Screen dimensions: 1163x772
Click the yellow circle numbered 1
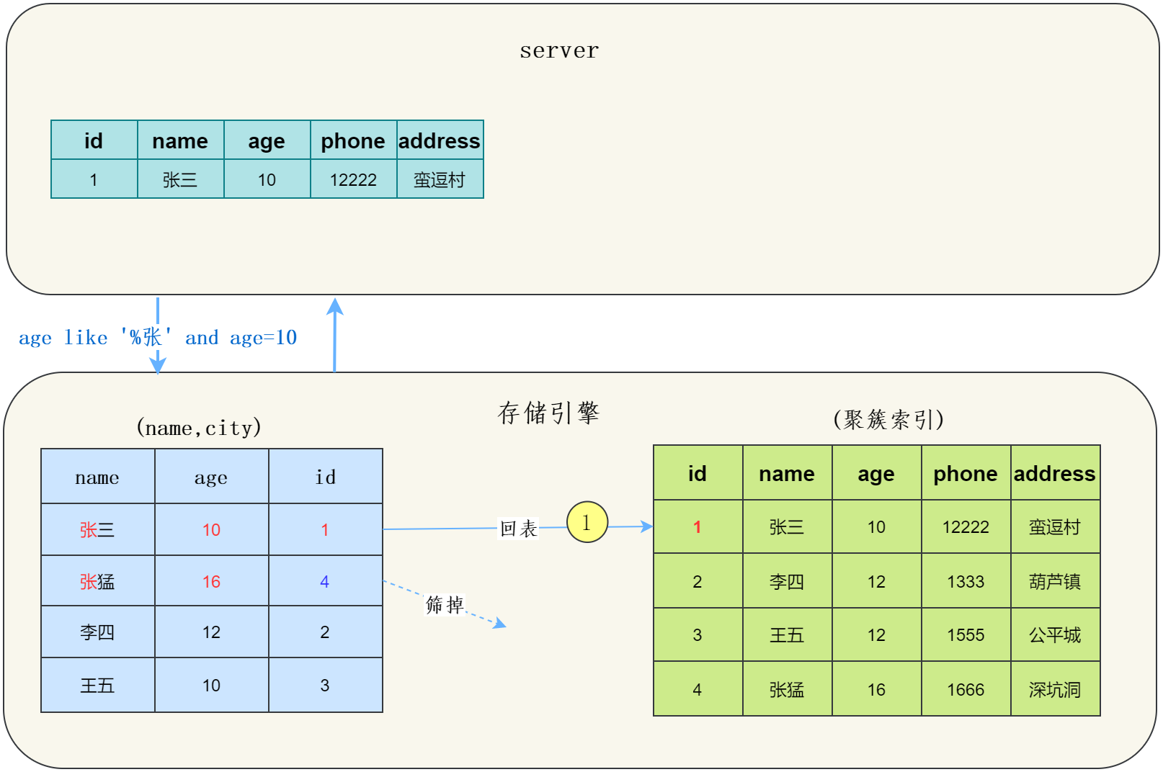[587, 522]
